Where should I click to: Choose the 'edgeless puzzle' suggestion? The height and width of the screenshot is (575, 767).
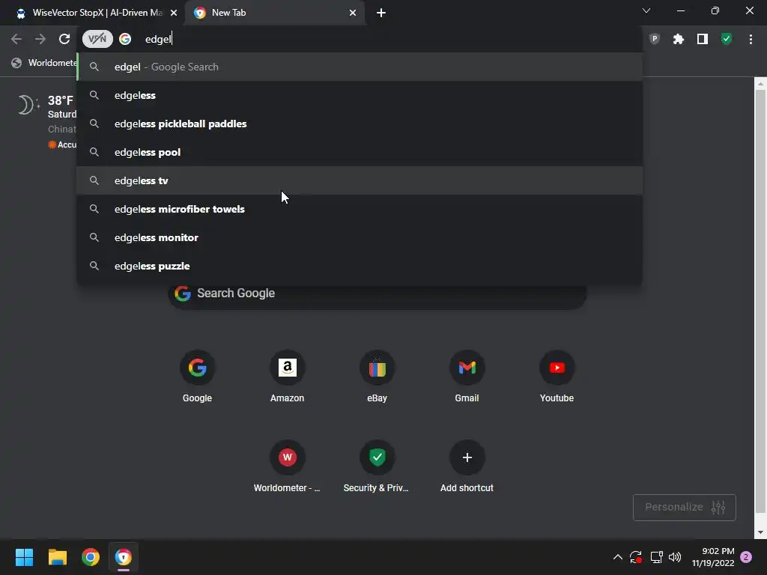click(360, 266)
